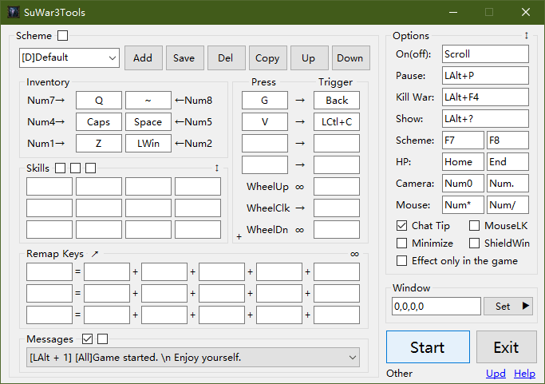Open the Help link

click(x=524, y=373)
